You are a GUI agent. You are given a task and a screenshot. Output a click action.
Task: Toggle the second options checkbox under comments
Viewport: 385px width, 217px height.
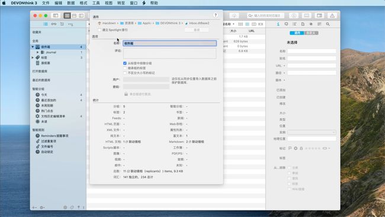(125, 68)
